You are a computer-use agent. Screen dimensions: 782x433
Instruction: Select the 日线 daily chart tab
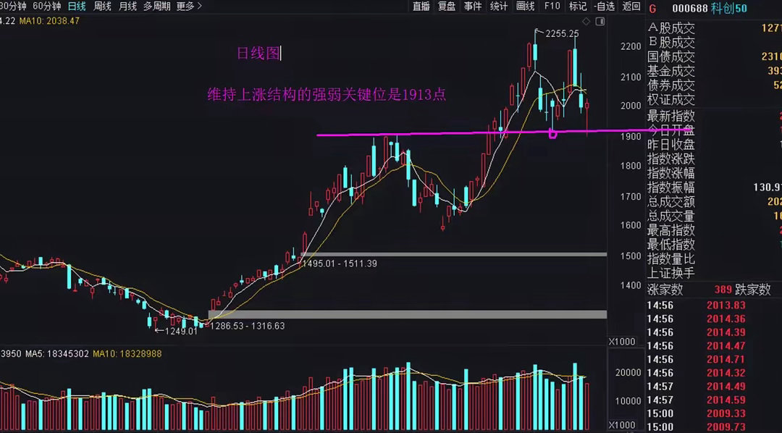point(76,7)
